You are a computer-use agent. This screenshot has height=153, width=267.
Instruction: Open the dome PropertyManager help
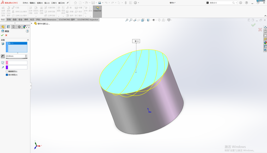click(x=27, y=31)
